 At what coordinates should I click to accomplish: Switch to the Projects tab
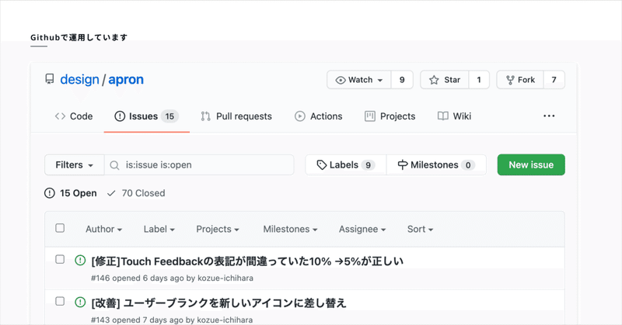390,116
